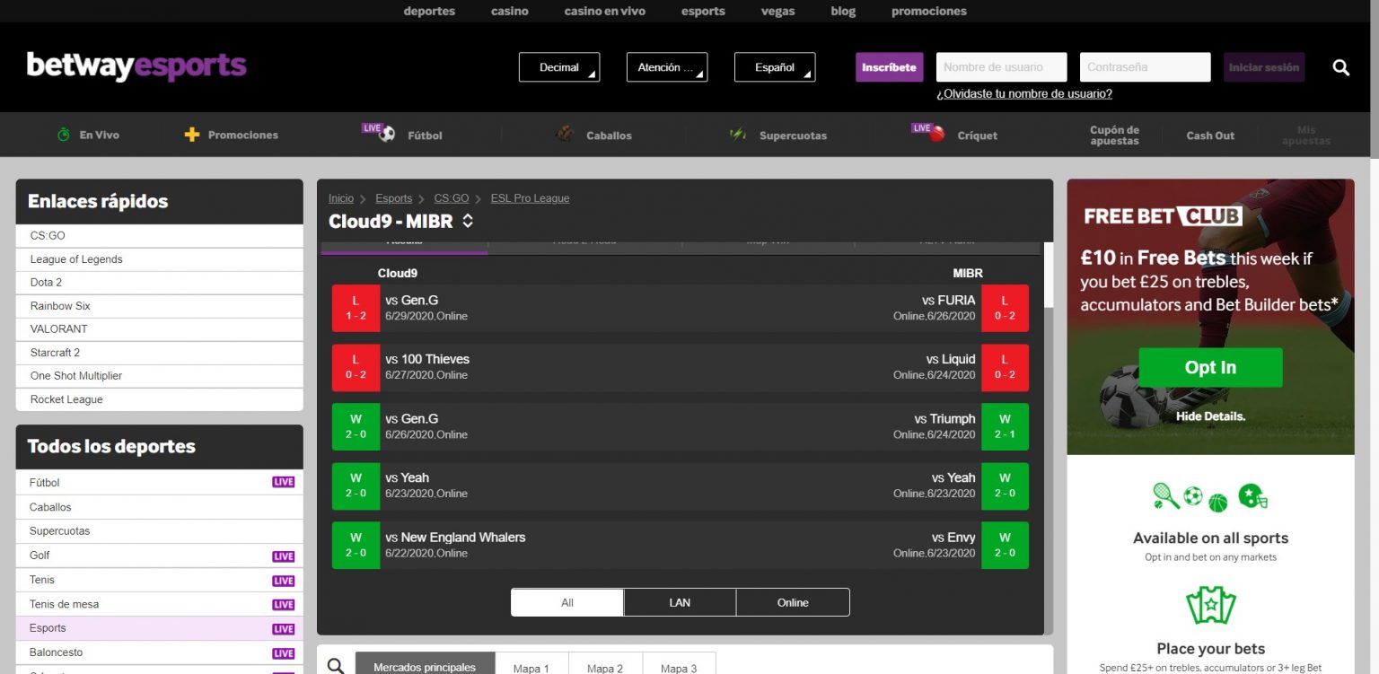Open One Shot Multiplier quick link
The width and height of the screenshot is (1379, 674).
coord(160,376)
